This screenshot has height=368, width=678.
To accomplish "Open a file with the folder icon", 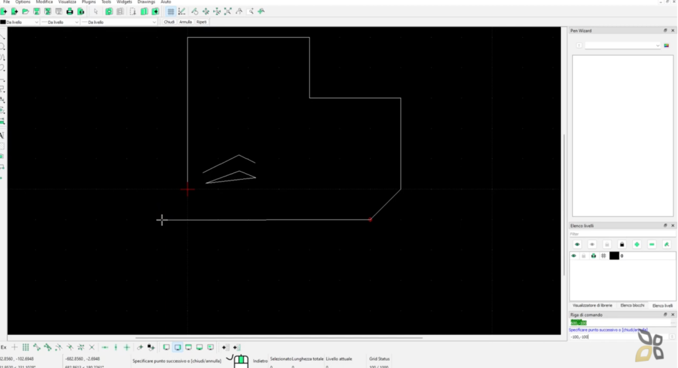I will [x=26, y=11].
